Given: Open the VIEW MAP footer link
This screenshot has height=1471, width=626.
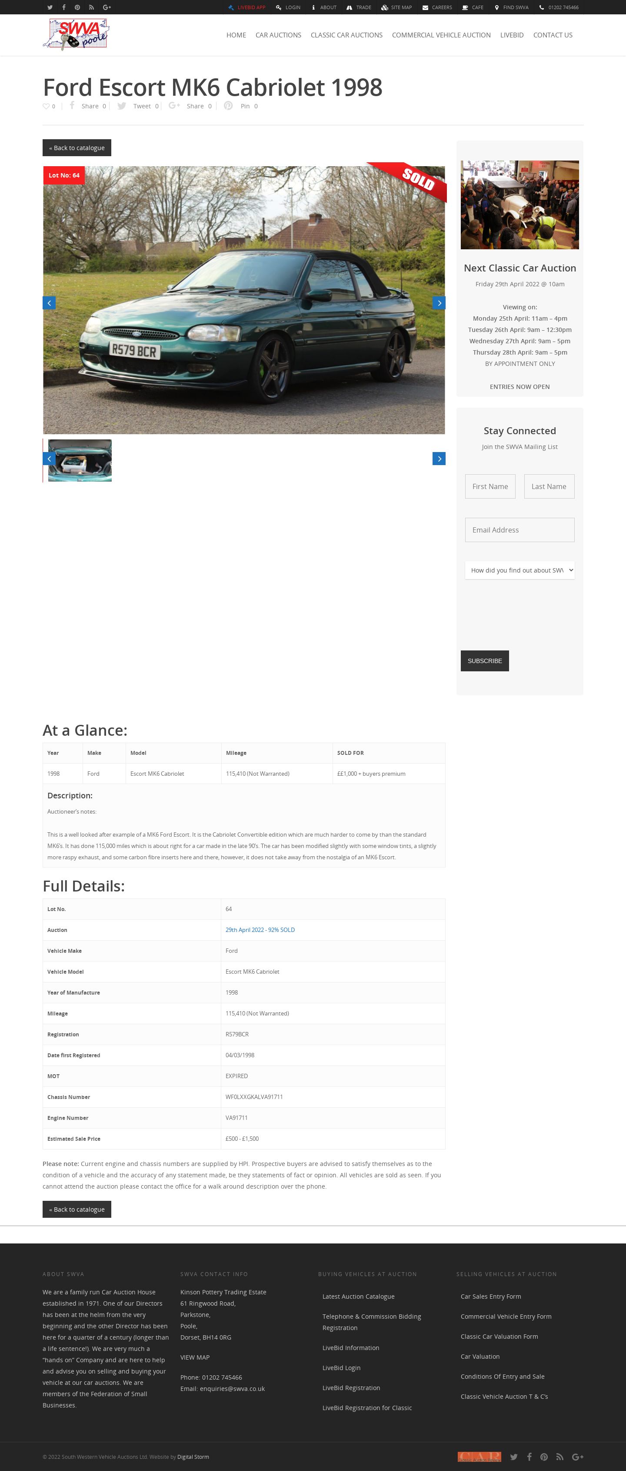Looking at the screenshot, I should click(195, 1357).
